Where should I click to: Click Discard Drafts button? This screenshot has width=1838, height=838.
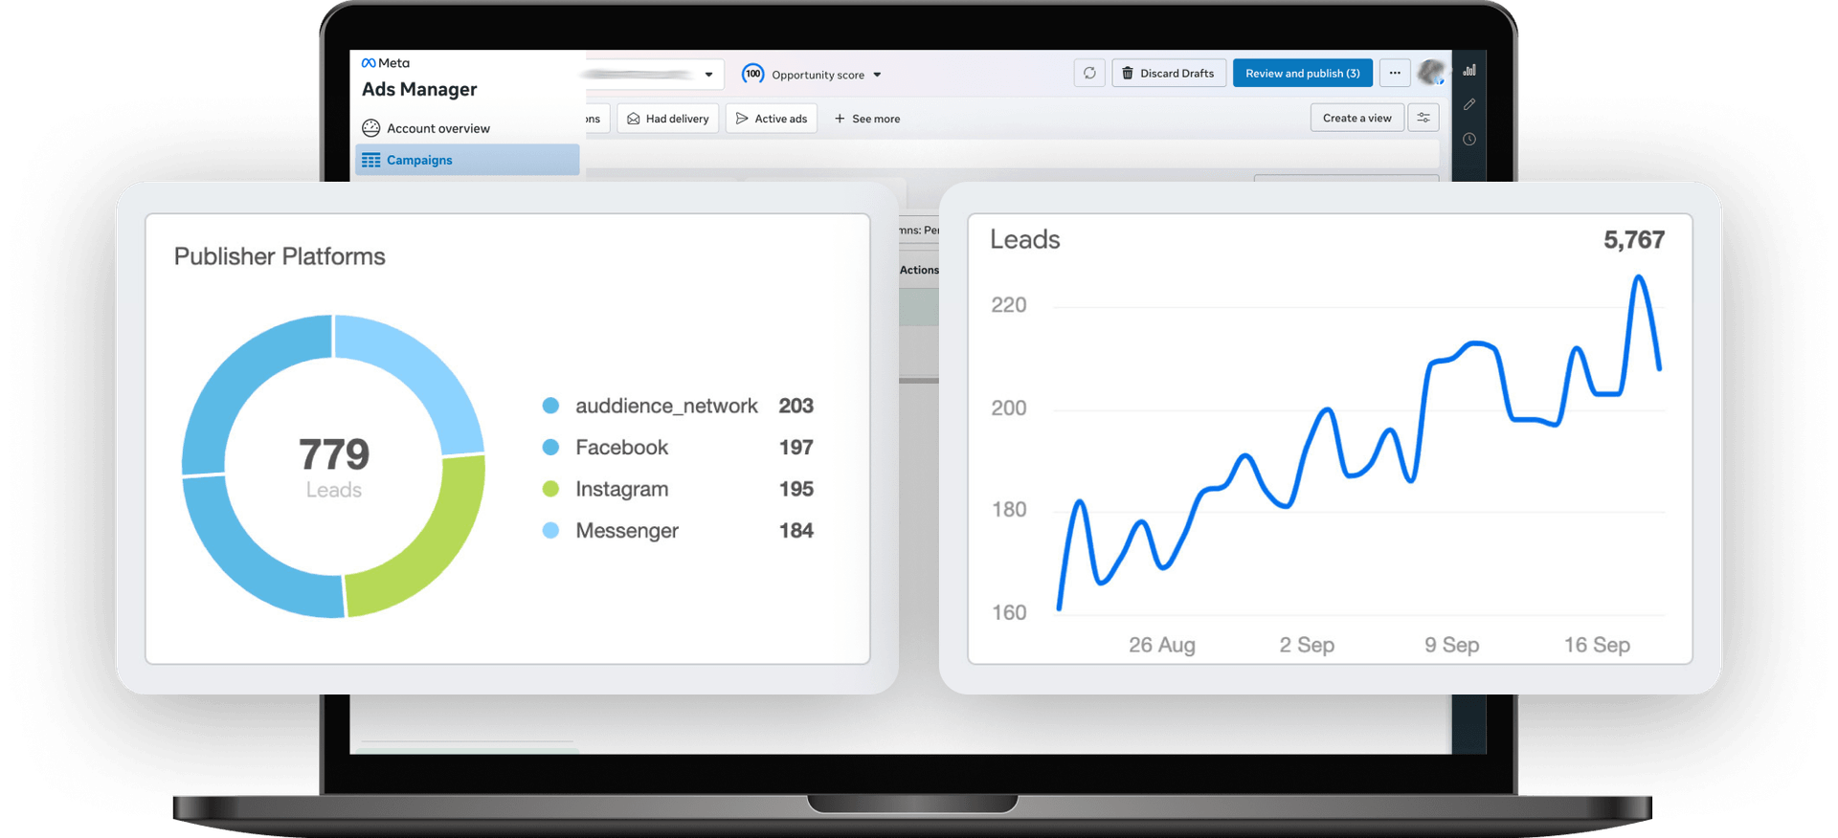click(x=1169, y=73)
